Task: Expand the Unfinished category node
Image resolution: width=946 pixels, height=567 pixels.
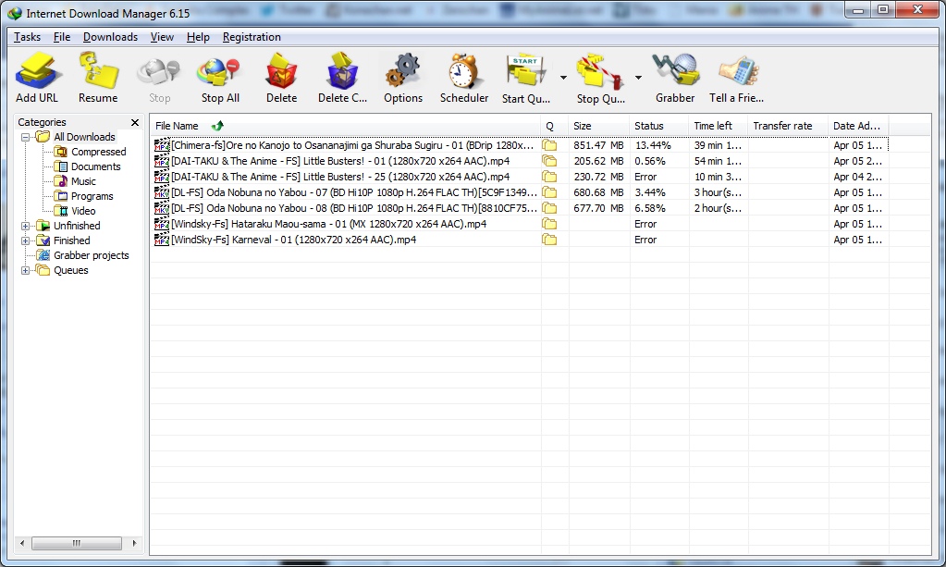Action: tap(25, 227)
